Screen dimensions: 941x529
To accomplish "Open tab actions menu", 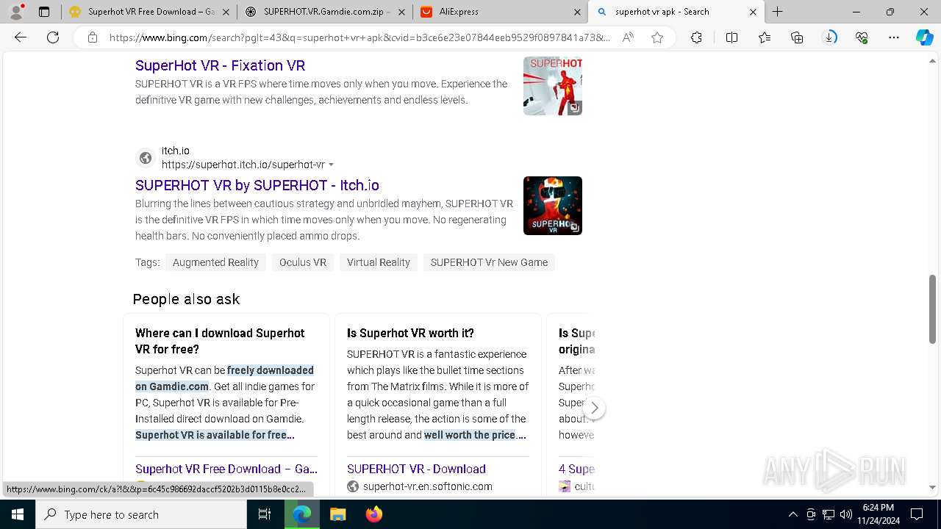I will click(44, 12).
